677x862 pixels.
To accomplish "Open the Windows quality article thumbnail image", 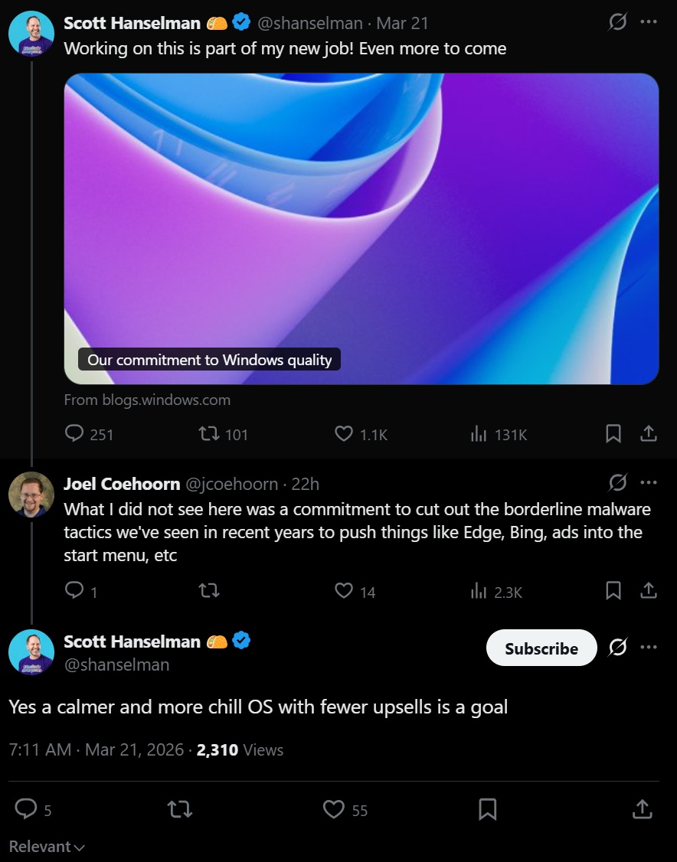I will pyautogui.click(x=360, y=227).
